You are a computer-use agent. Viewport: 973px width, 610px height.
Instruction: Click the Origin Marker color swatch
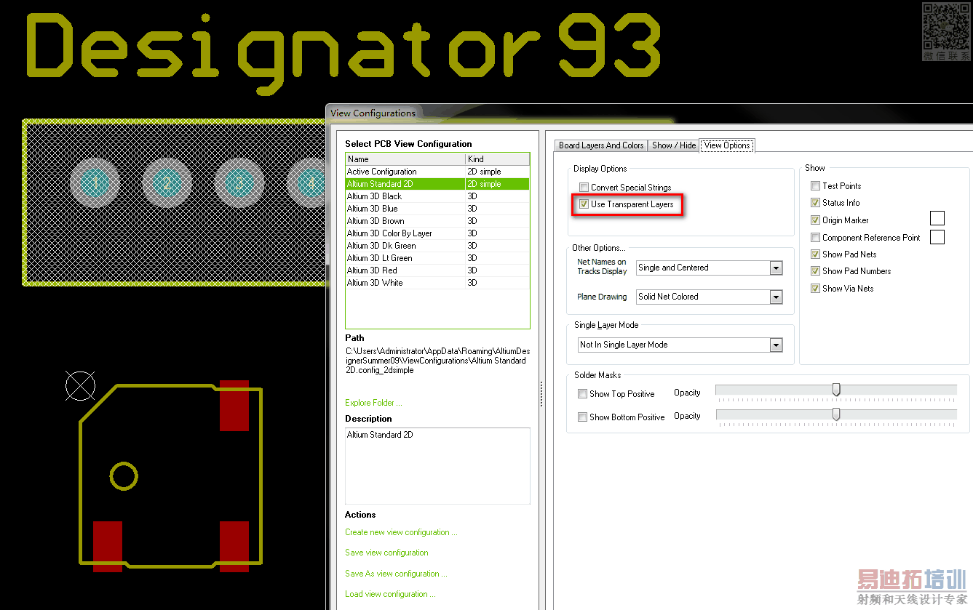coord(937,218)
